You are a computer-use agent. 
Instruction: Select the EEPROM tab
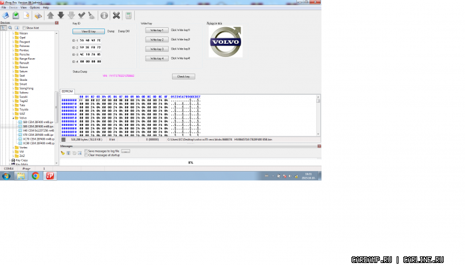67,91
